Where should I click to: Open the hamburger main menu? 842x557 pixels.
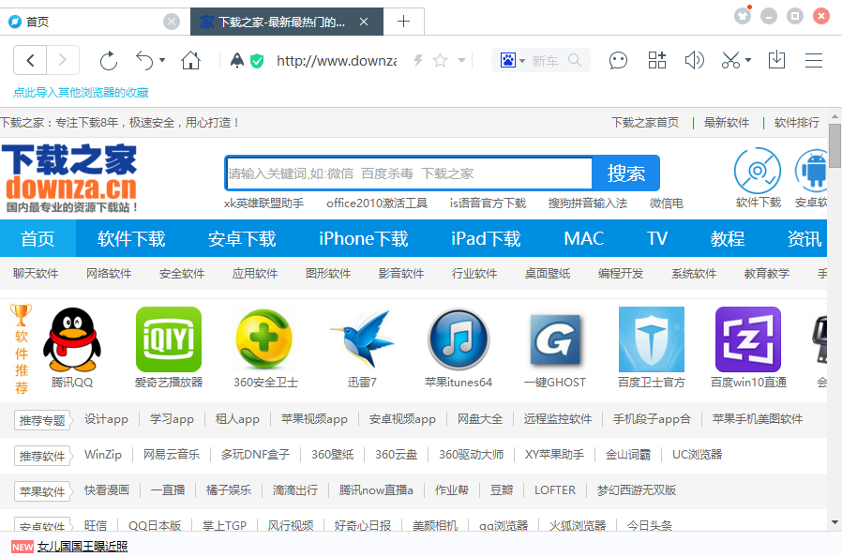point(814,60)
